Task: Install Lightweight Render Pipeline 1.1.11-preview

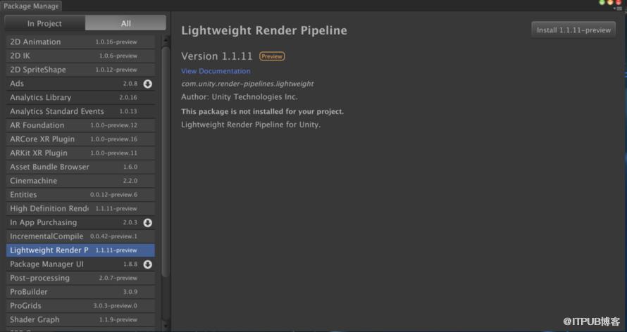Action: pos(573,30)
